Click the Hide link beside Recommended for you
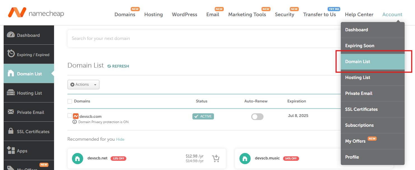 pos(120,139)
